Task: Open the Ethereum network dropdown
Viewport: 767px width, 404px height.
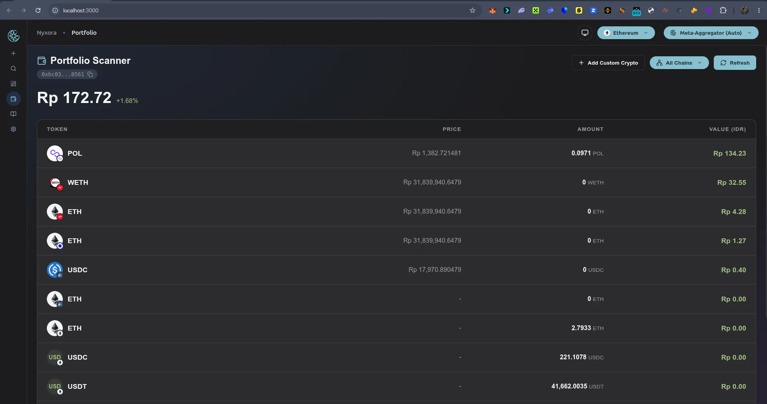Action: [626, 33]
